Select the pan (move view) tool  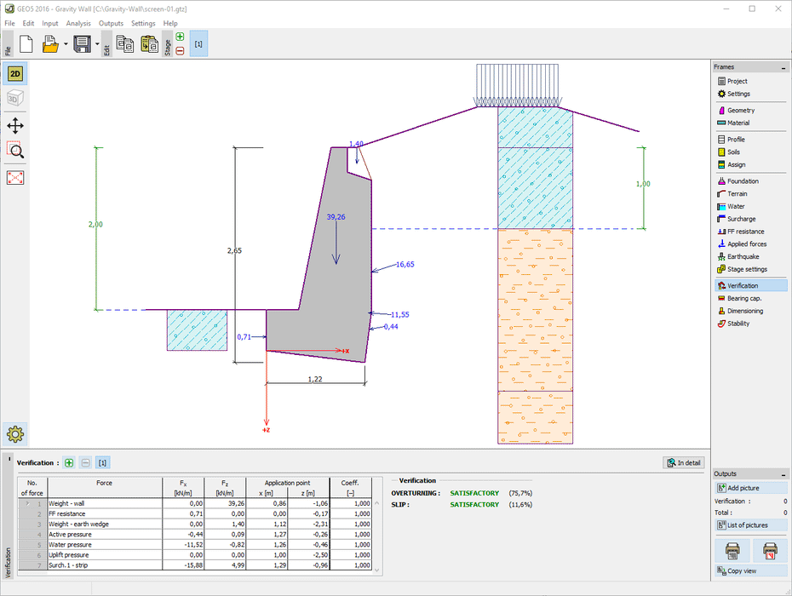(x=15, y=126)
